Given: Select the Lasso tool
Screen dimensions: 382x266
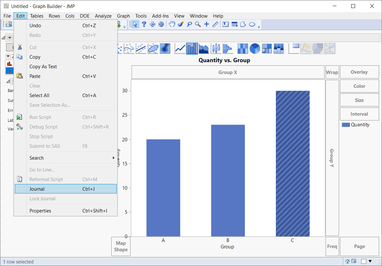Looking at the screenshot, I should tap(189, 24).
